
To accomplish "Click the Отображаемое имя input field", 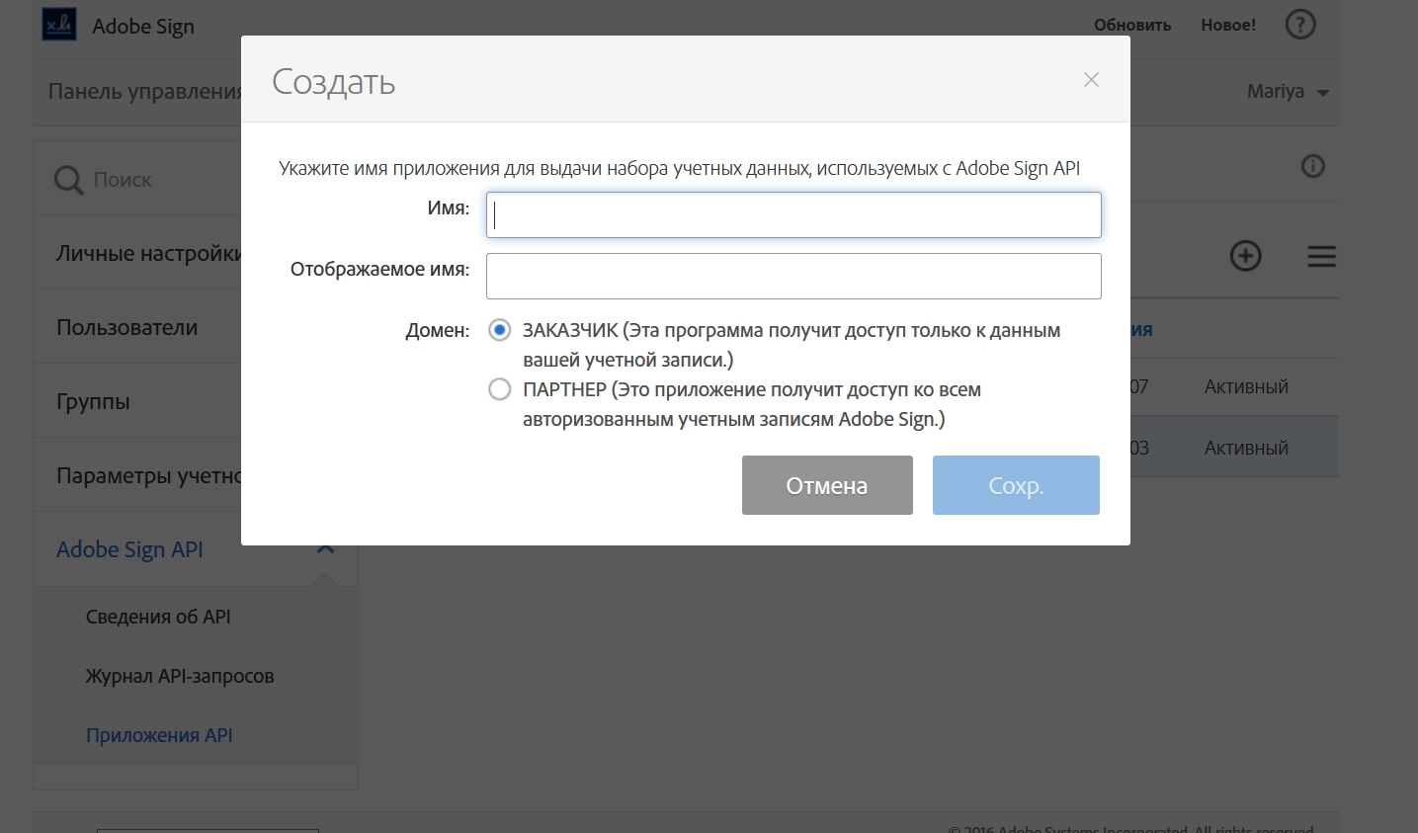I will (x=793, y=276).
